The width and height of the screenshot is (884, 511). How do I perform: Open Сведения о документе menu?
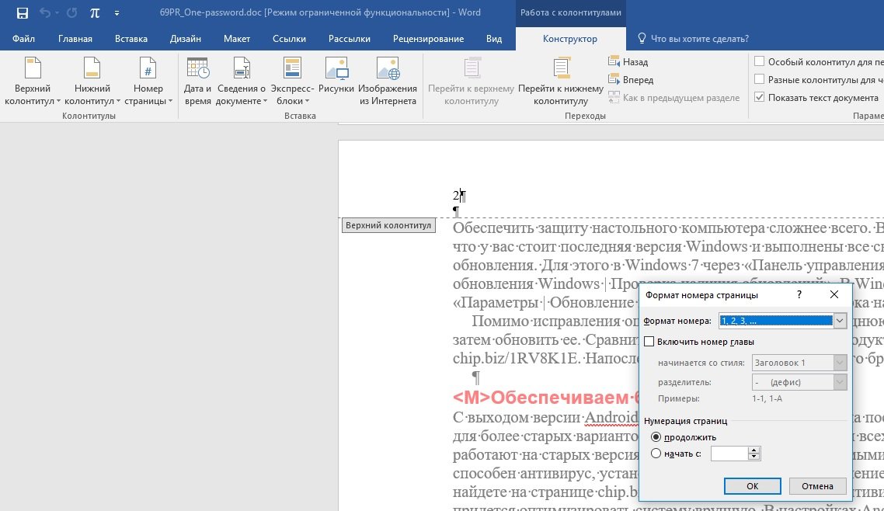241,82
